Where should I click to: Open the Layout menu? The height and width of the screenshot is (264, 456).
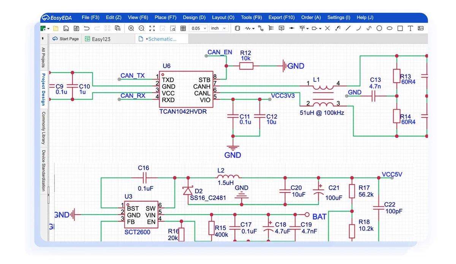pyautogui.click(x=223, y=17)
